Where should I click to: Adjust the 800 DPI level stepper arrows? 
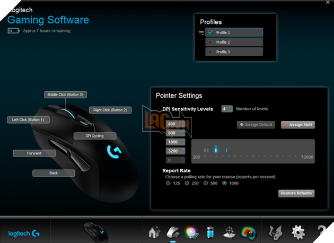point(183,133)
